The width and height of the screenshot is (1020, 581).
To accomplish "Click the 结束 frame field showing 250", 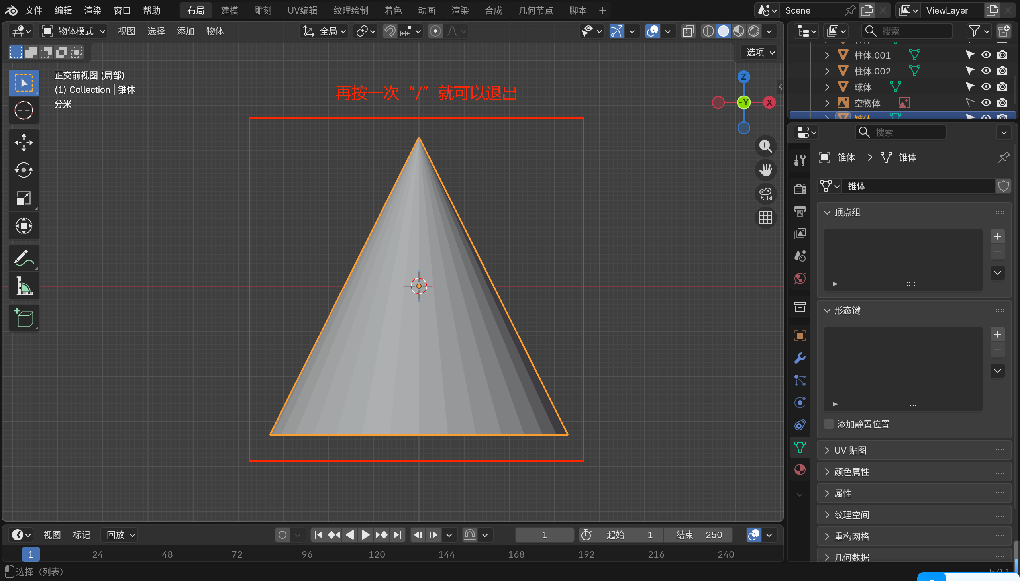I will (x=698, y=535).
